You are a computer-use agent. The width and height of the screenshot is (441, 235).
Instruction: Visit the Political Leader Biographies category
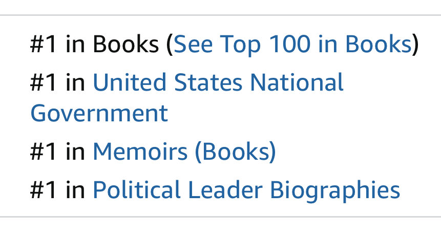pyautogui.click(x=246, y=190)
